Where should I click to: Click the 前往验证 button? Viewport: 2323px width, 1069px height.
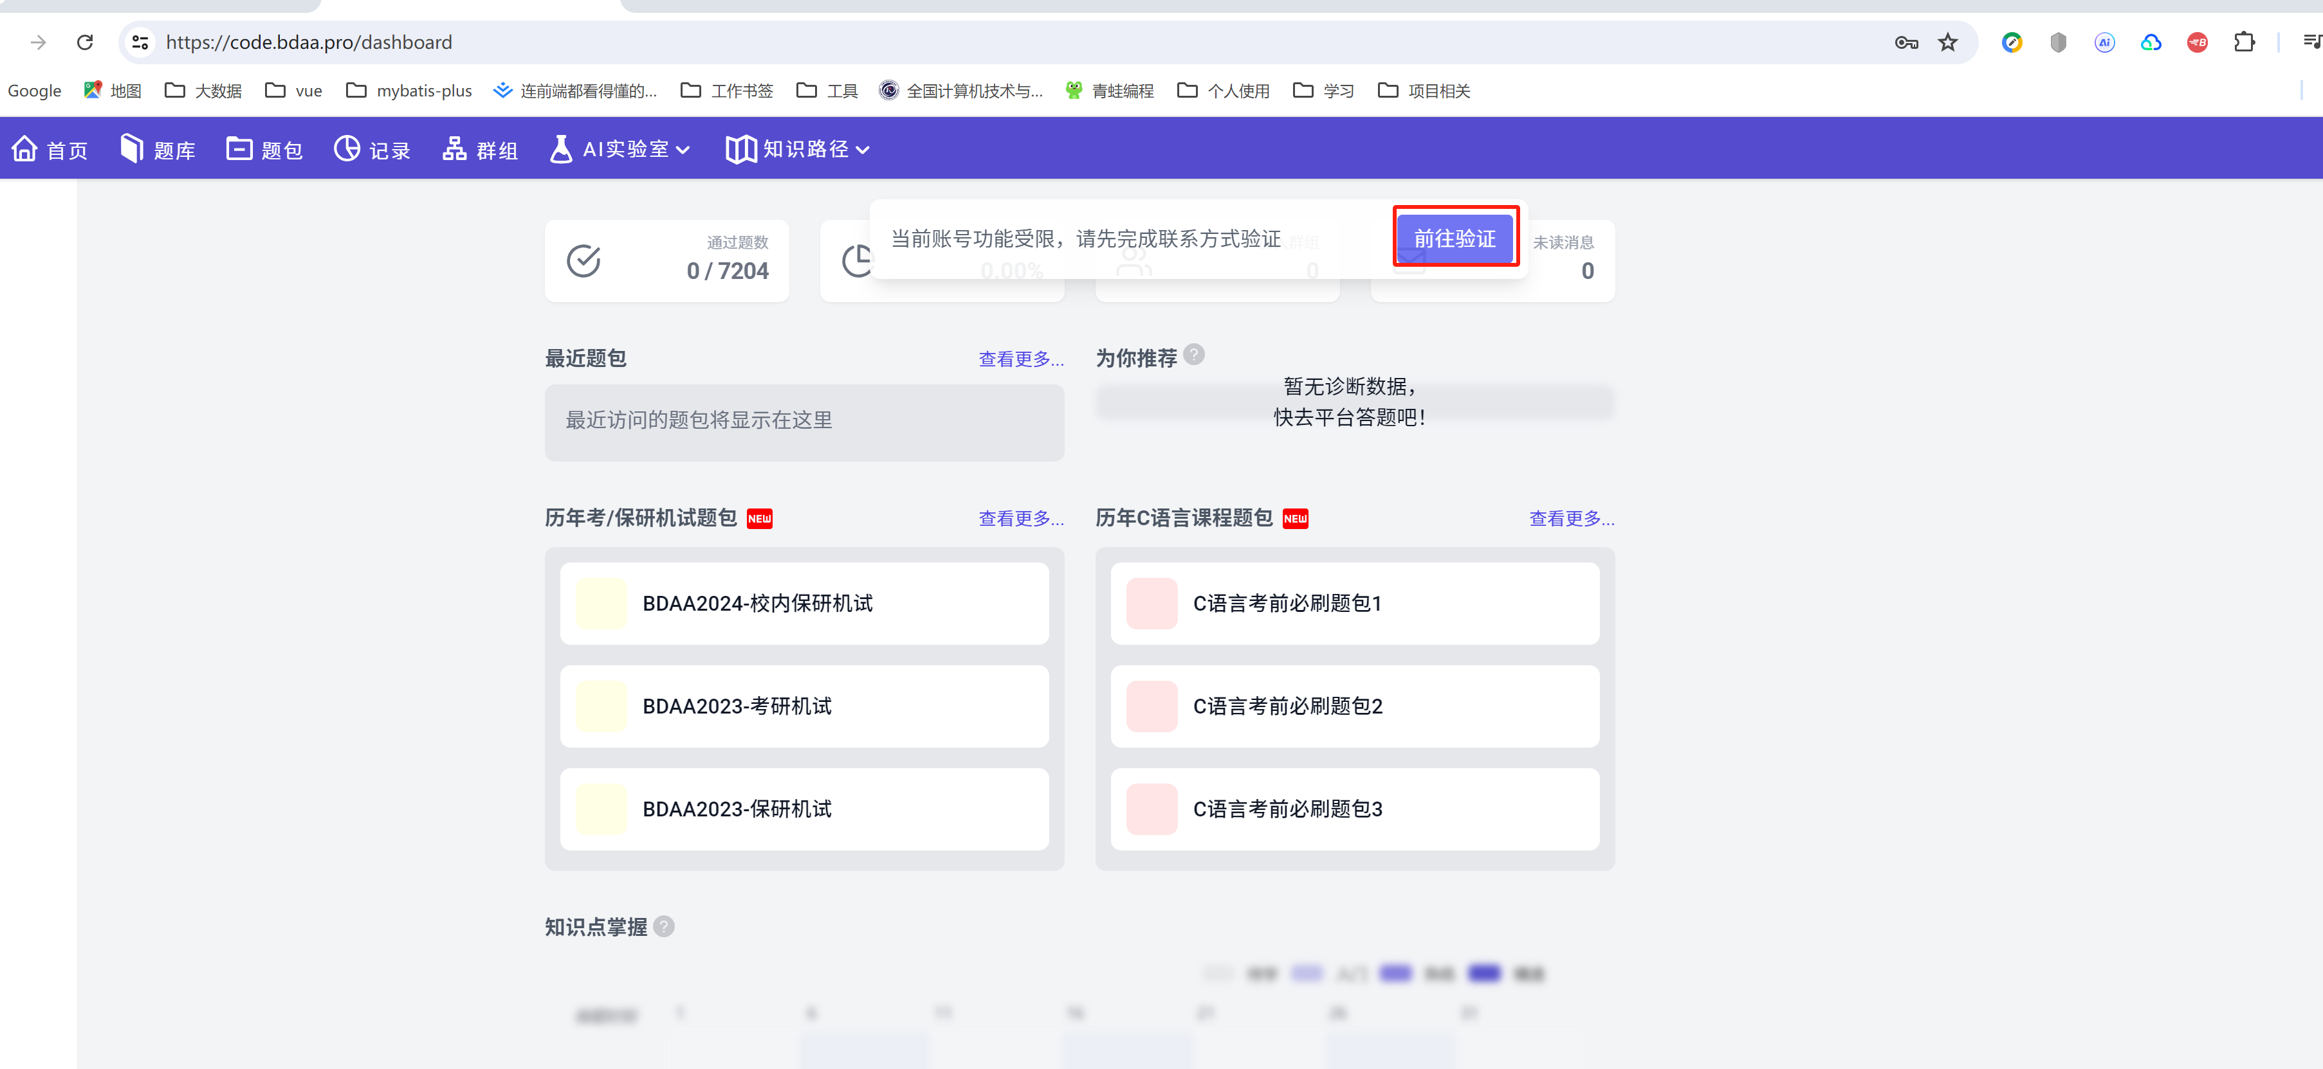click(1455, 238)
